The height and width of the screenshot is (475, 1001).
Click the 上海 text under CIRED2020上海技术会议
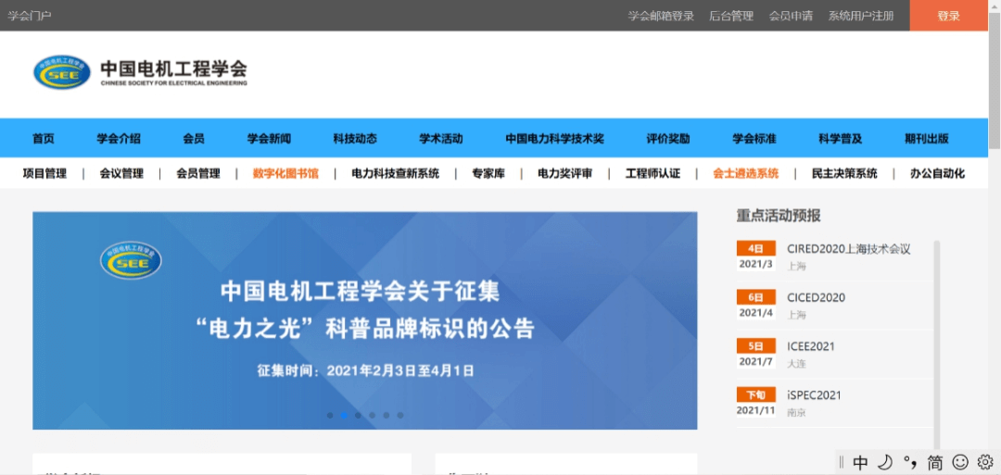click(x=797, y=266)
